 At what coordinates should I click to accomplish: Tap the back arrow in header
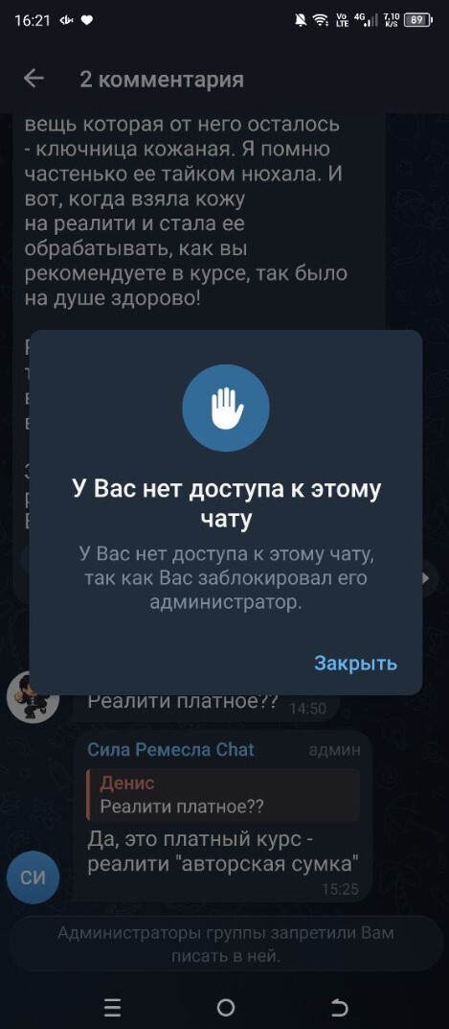pos(34,79)
